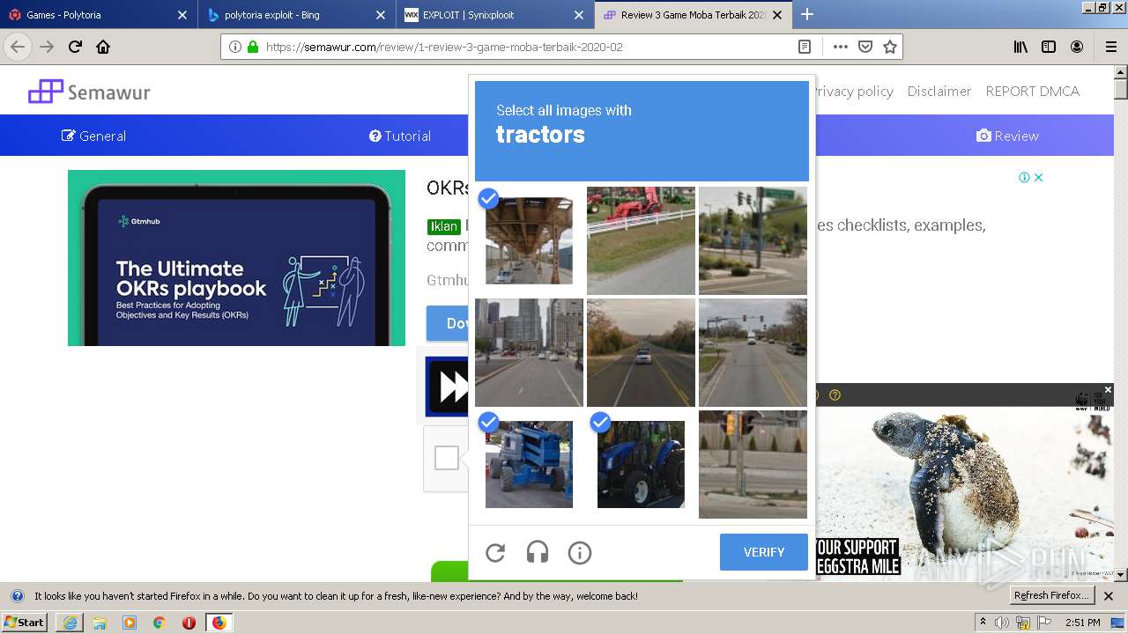Click the page vertical scrollbar
The image size is (1128, 634).
pos(1121,323)
